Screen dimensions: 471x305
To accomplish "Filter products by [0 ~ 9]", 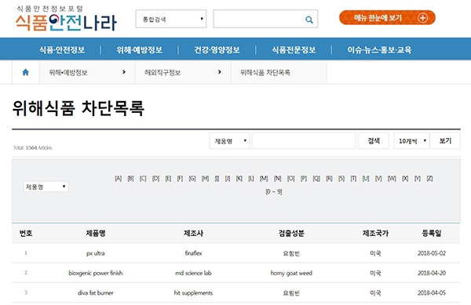I will click(x=274, y=191).
